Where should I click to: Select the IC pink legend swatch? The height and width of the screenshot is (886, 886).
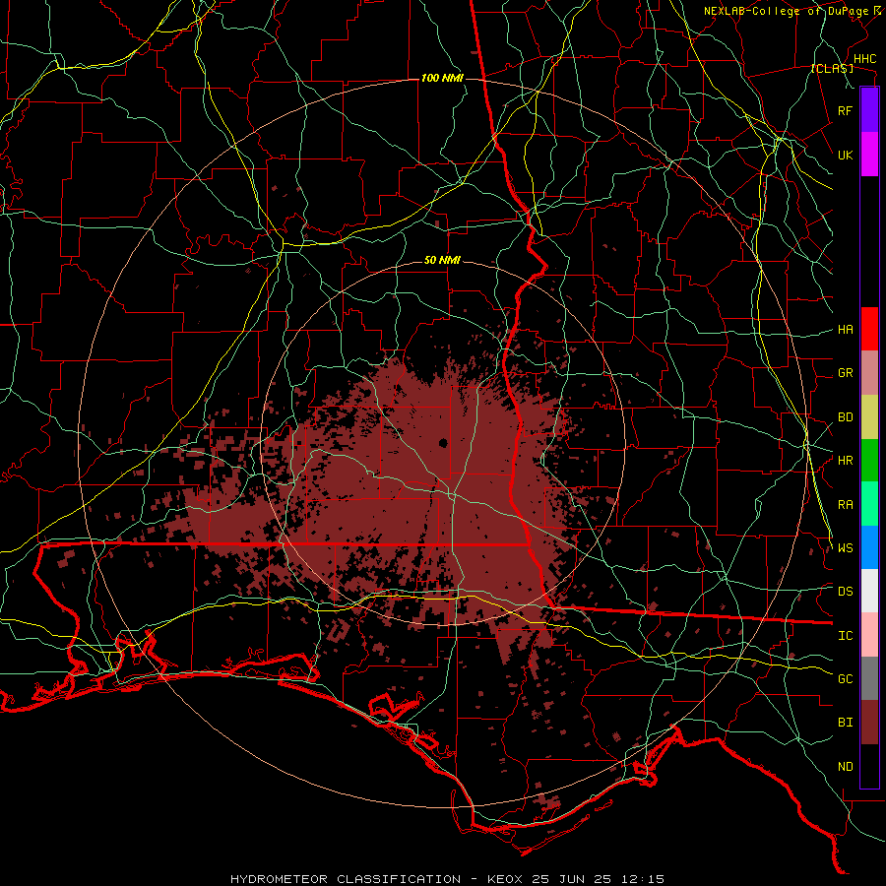(x=869, y=635)
